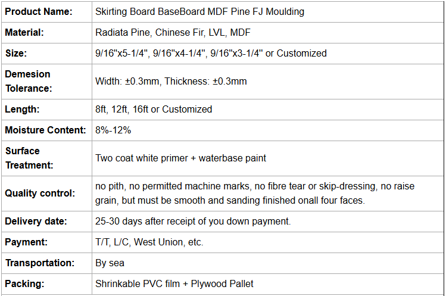
Task: Click the Moisture Content label
Action: point(45,130)
